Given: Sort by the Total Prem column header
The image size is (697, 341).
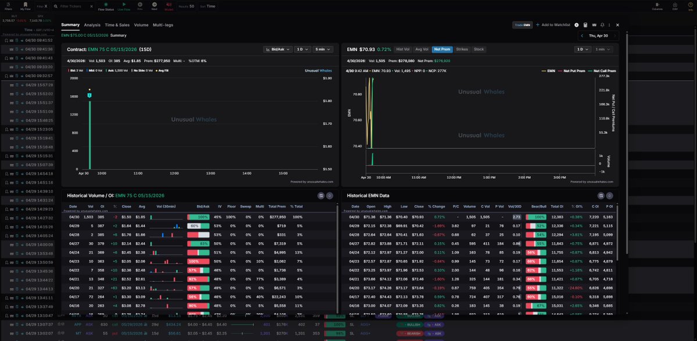Looking at the screenshot, I should click(277, 206).
